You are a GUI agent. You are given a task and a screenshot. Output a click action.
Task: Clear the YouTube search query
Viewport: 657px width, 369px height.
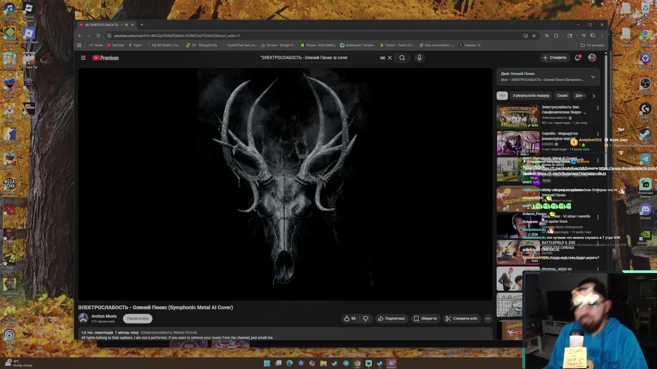390,58
